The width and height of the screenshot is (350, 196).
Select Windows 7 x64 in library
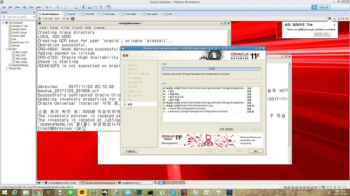pyautogui.click(x=20, y=26)
